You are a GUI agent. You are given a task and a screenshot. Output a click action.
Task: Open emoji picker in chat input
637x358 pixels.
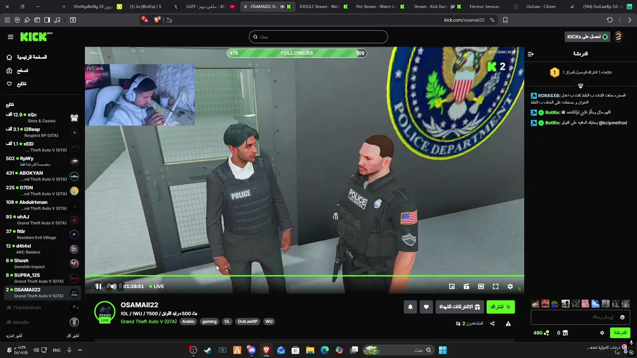coord(622,317)
